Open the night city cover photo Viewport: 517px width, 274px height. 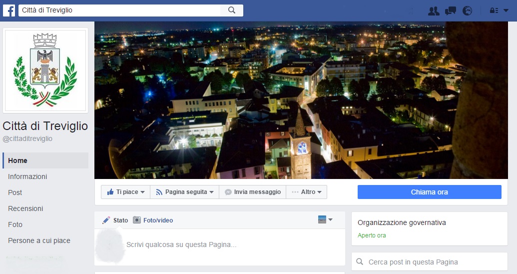pyautogui.click(x=301, y=100)
